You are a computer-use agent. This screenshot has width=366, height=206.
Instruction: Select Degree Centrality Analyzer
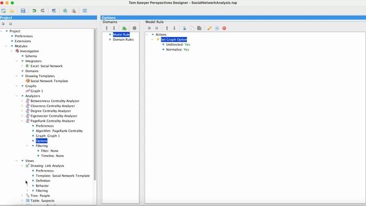[51, 111]
